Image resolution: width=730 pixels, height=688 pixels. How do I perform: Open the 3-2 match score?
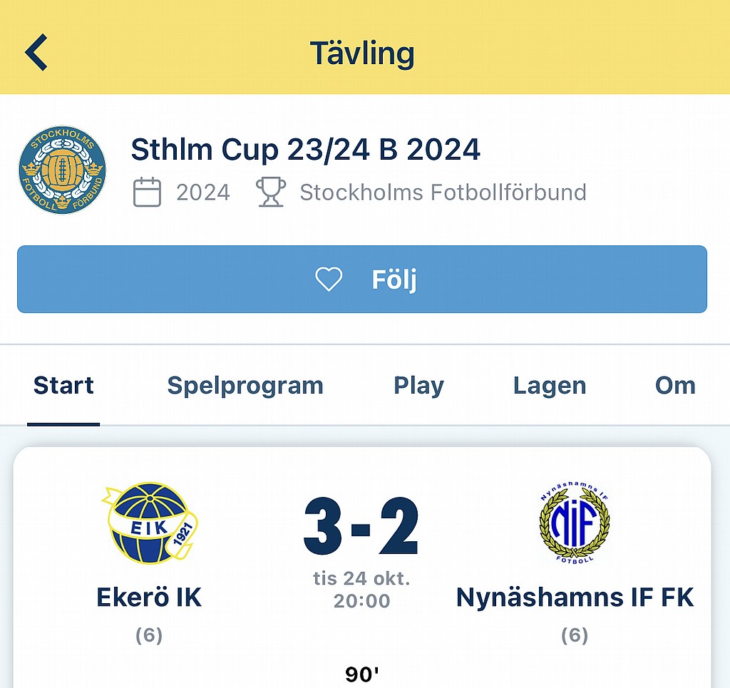pyautogui.click(x=361, y=528)
